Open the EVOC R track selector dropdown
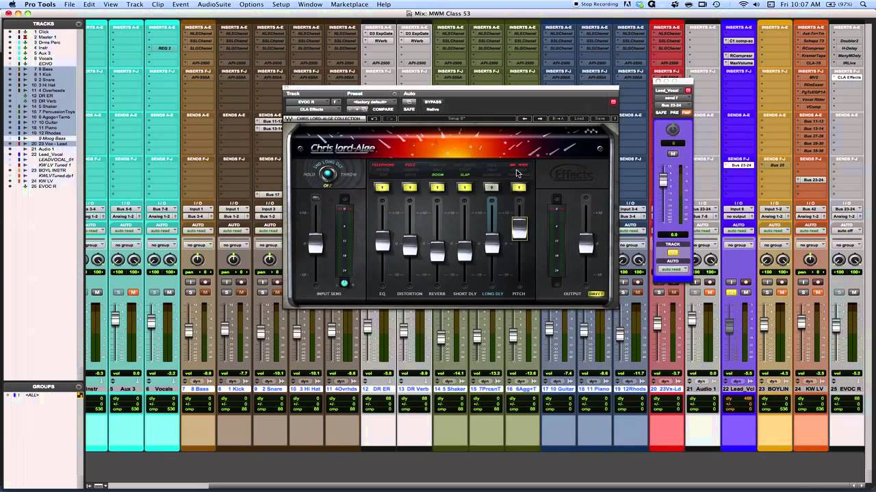 click(308, 101)
